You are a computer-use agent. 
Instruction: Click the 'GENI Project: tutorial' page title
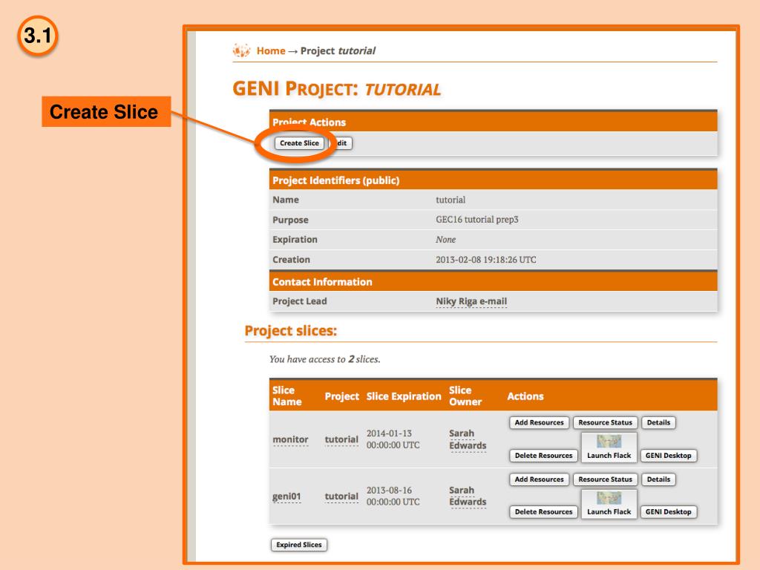(337, 89)
